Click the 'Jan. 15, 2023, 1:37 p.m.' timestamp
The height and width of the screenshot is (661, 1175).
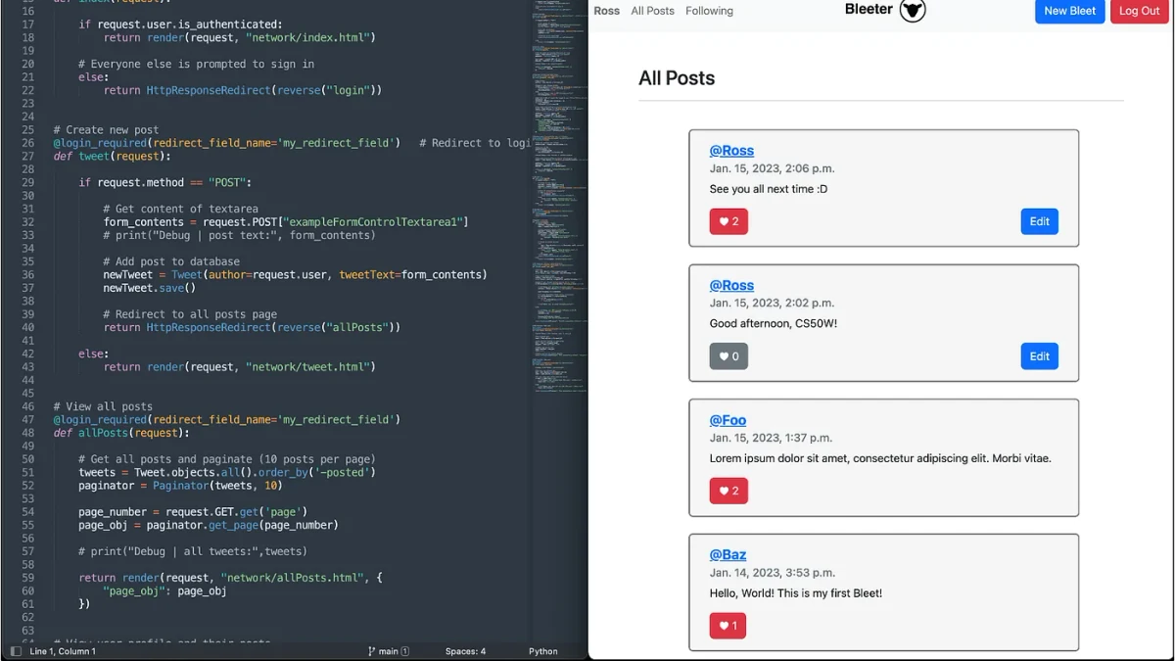[771, 438]
